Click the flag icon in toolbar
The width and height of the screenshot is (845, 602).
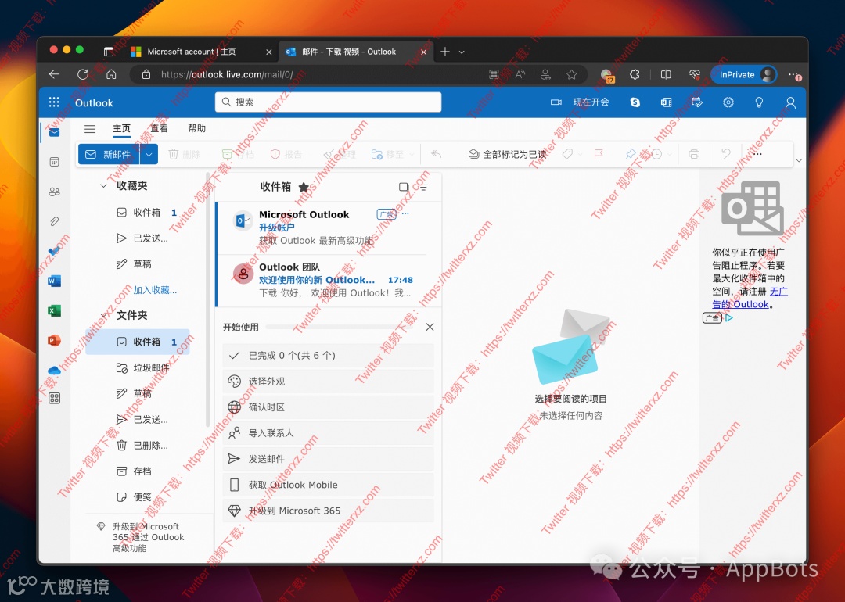click(x=599, y=155)
